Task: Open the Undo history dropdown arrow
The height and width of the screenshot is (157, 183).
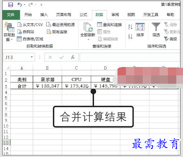Action: tap(25, 5)
